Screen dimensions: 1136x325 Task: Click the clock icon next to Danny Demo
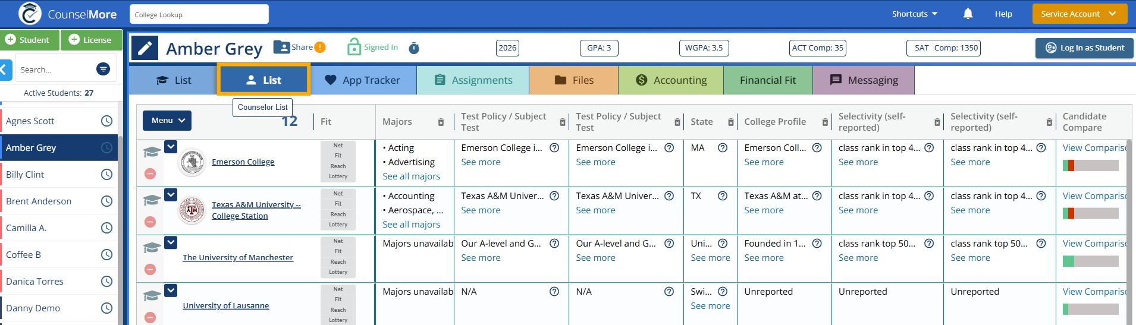pyautogui.click(x=106, y=308)
